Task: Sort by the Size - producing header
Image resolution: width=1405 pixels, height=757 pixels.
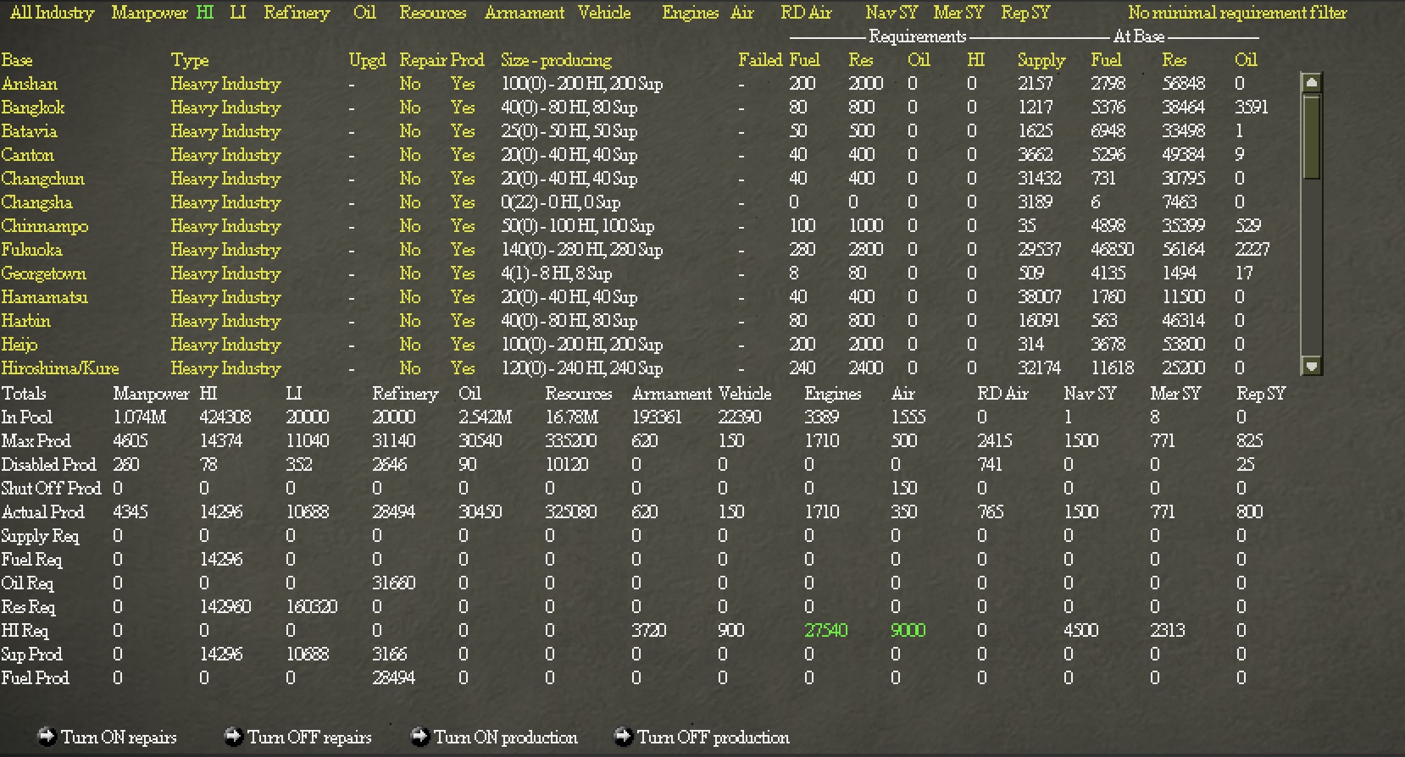Action: tap(556, 60)
